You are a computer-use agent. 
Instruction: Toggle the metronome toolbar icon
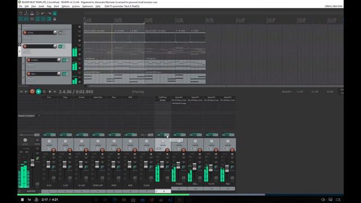click(x=55, y=14)
